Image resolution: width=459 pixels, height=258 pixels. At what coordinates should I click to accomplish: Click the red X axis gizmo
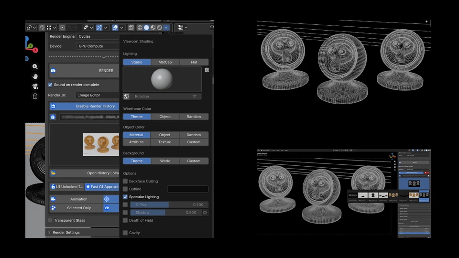click(35, 50)
